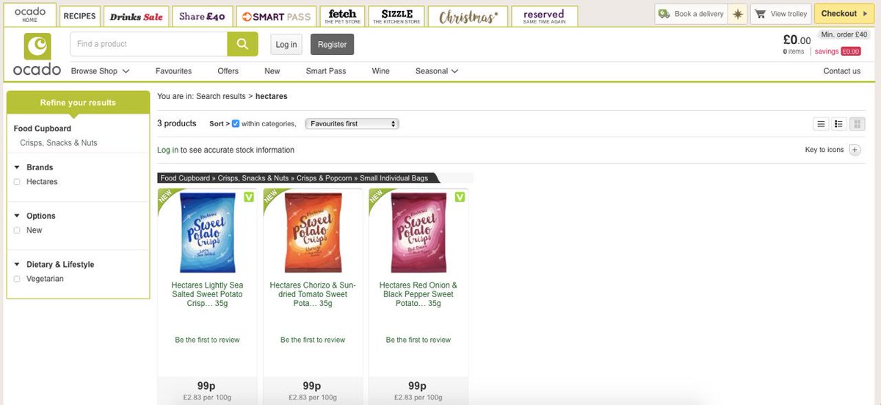Open Chorizo & Sun-dried Tomato crisps image
Viewport: 881px width, 405px height.
[313, 233]
